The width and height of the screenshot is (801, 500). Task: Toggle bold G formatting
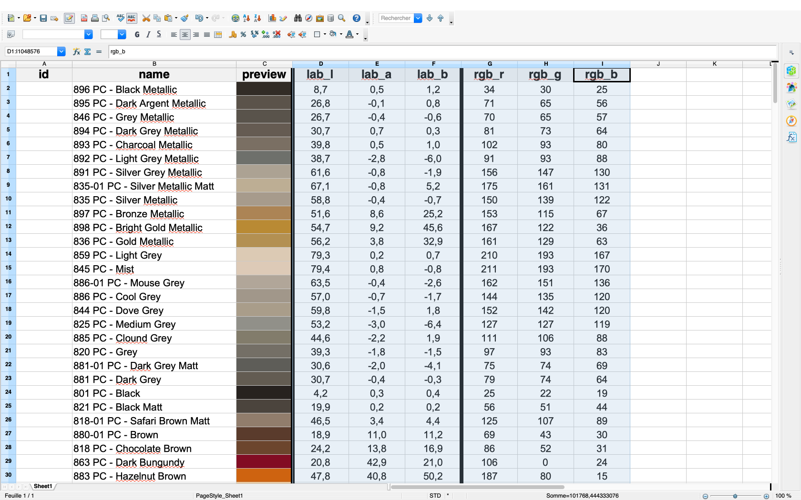point(137,34)
